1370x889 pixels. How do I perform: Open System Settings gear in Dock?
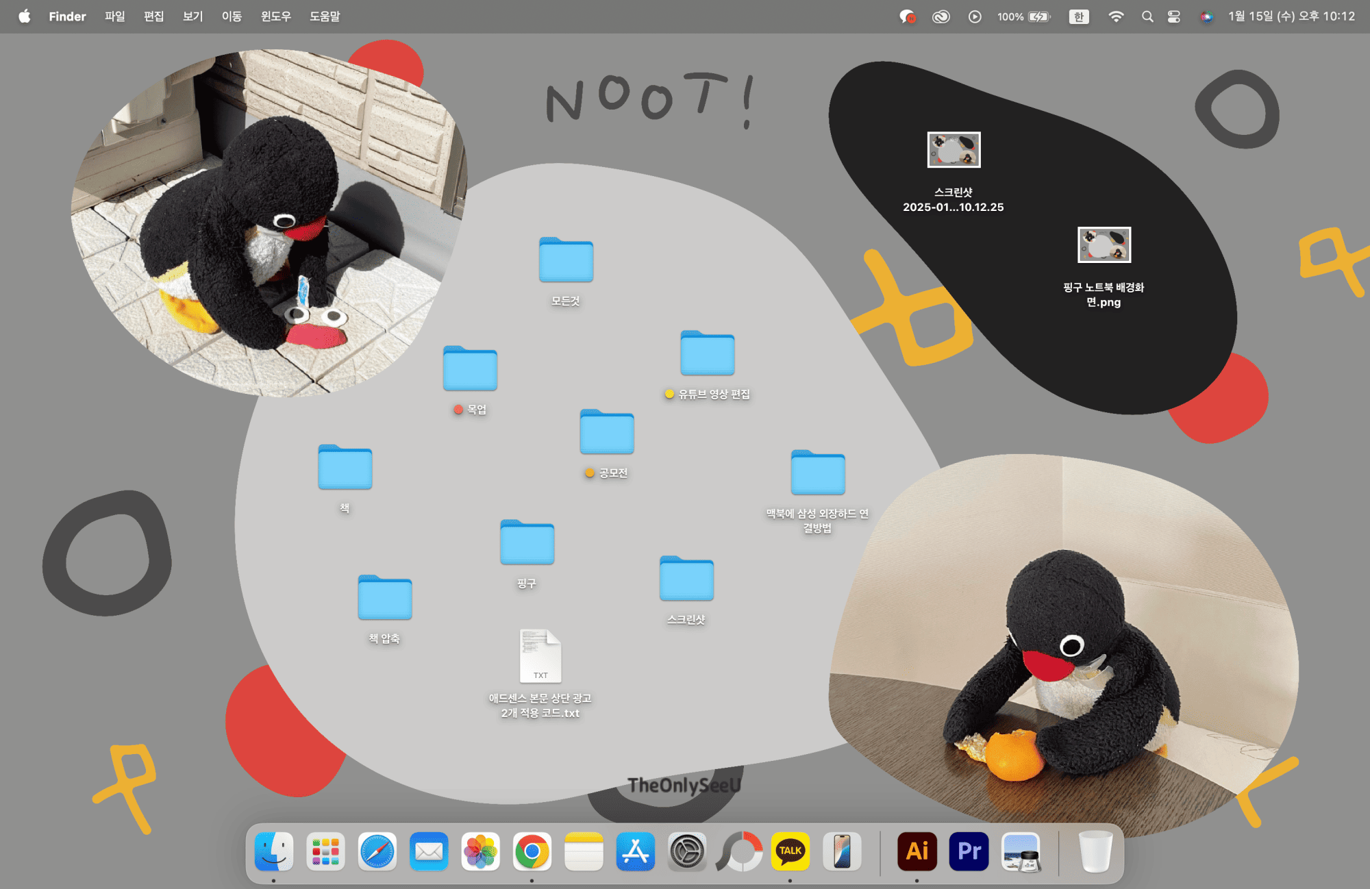tap(687, 851)
